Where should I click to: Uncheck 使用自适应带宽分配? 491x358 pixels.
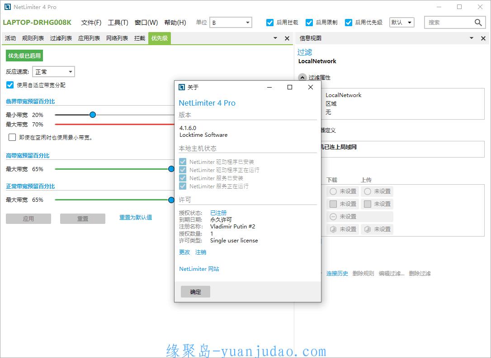pyautogui.click(x=10, y=85)
